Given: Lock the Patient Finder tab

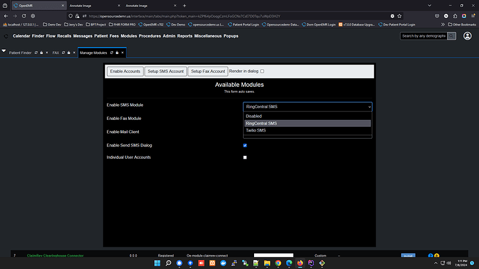Looking at the screenshot, I should tap(42, 53).
